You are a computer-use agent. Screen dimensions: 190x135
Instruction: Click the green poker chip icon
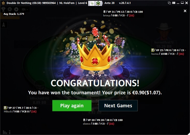pos(98,3)
